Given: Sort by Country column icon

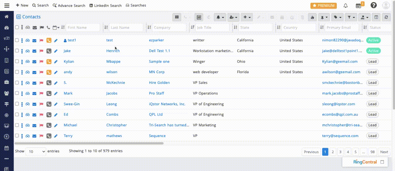Looking at the screenshot, I should pyautogui.click(x=279, y=27).
